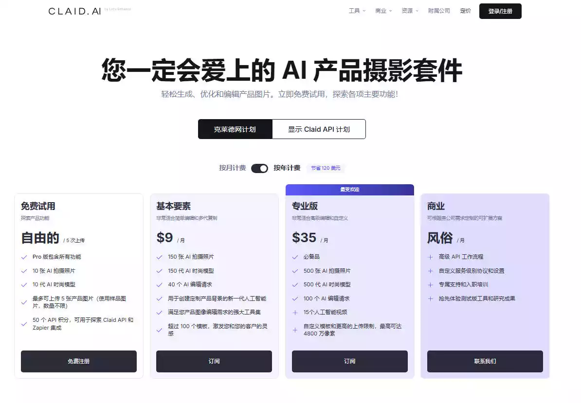Click checkmark beside 超过 100 个模板
581x403 pixels.
(159, 330)
